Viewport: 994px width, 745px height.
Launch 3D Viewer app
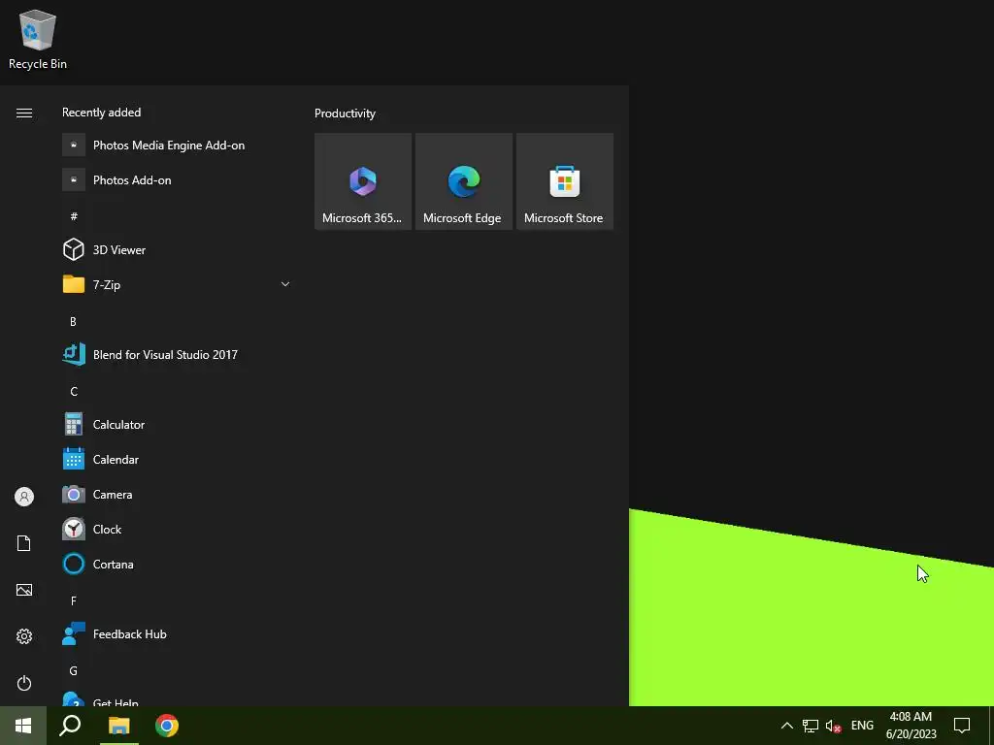(176, 249)
